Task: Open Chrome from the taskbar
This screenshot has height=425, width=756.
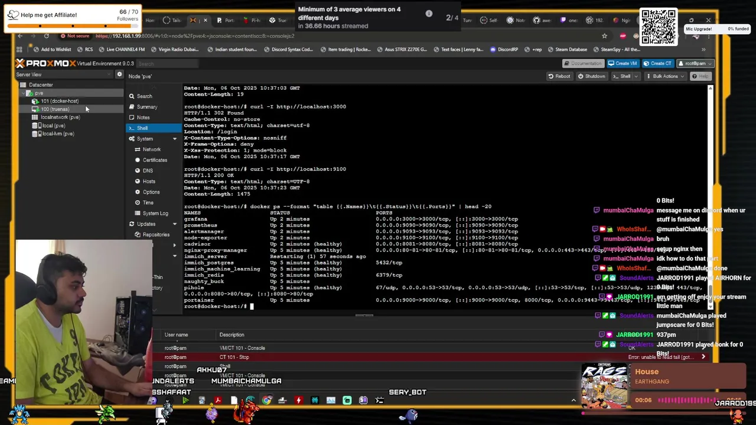Action: click(266, 401)
